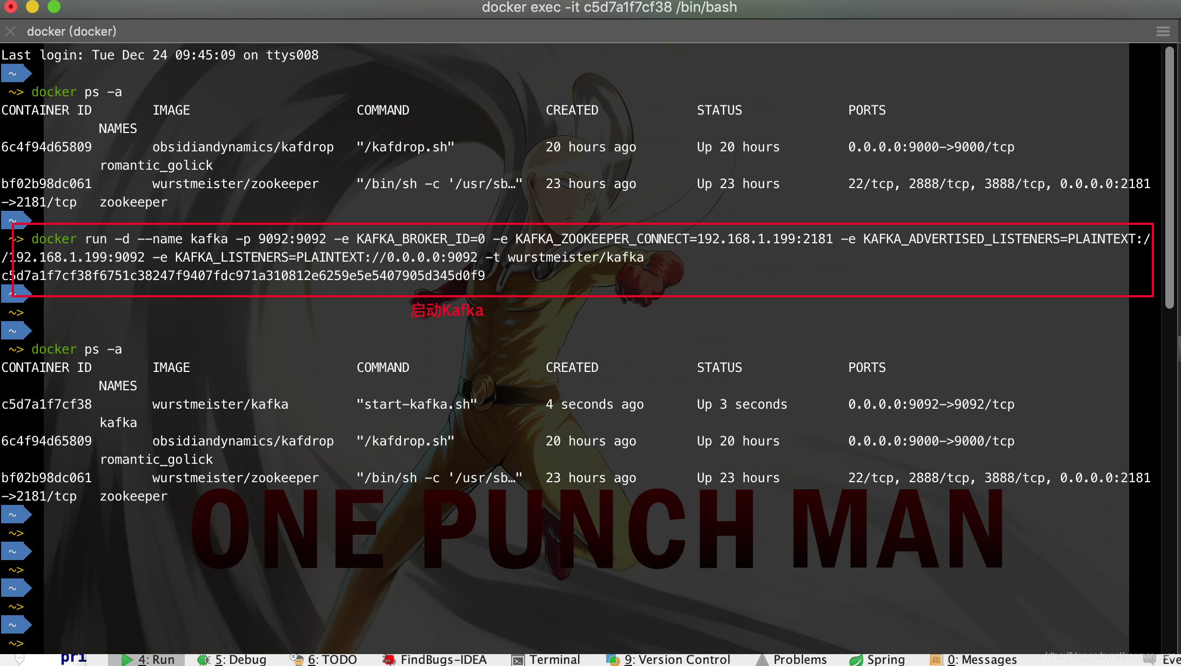Click the terminal vertical scrollbar thumb

coord(1169,178)
